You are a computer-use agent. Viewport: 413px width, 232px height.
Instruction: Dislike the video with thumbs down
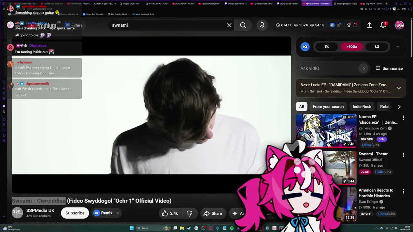[190, 213]
